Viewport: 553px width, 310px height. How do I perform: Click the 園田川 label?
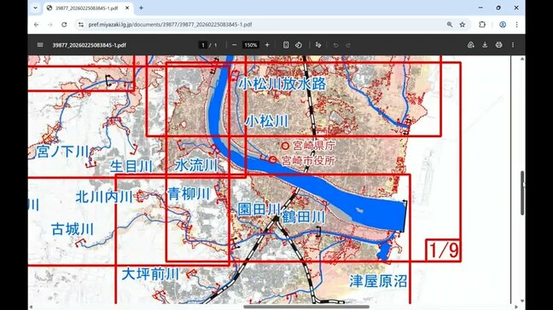click(x=259, y=209)
